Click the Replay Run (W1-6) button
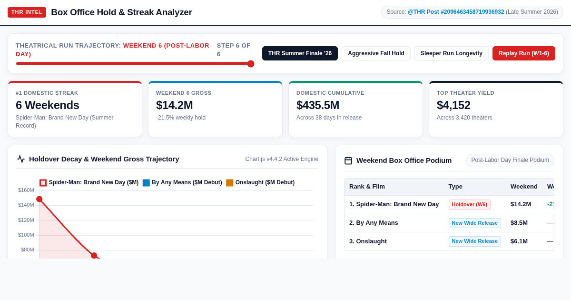This screenshot has width=571, height=300. point(524,53)
